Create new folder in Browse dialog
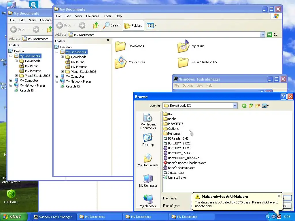The height and width of the screenshot is (221, 295). [x=258, y=106]
